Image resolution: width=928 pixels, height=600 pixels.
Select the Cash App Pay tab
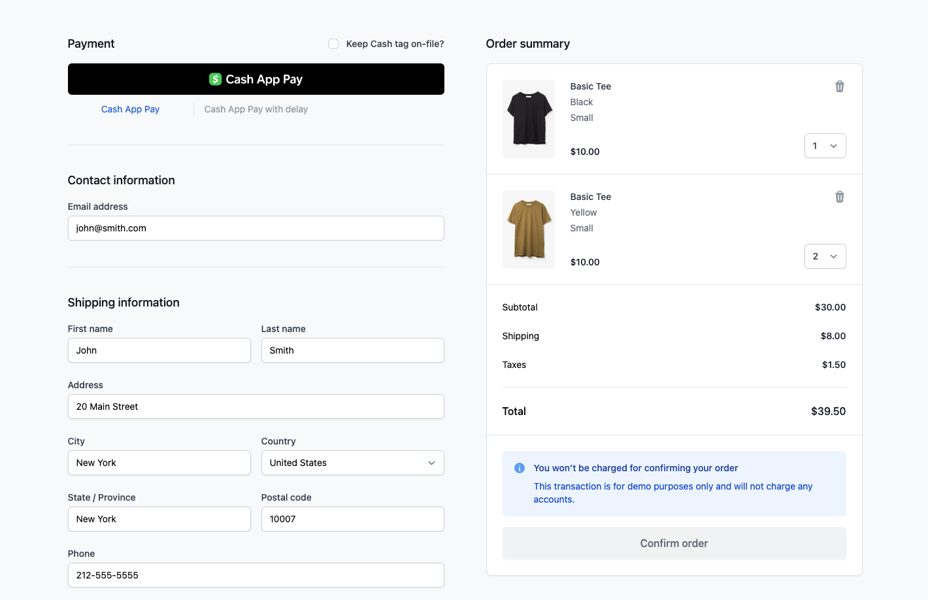pos(130,109)
